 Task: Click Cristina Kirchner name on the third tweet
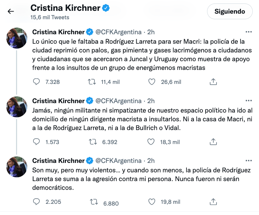(58, 161)
